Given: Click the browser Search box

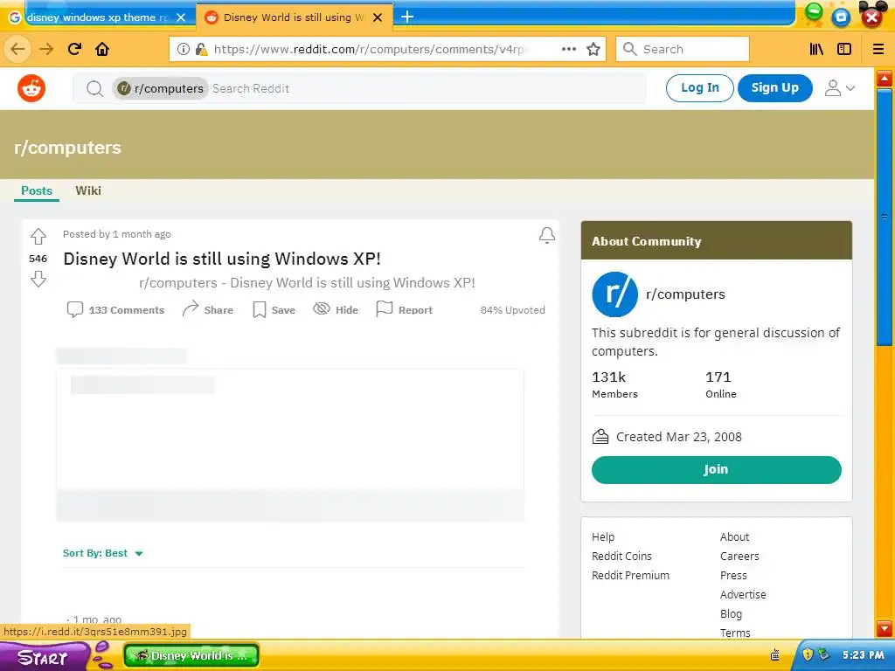Looking at the screenshot, I should (x=682, y=49).
